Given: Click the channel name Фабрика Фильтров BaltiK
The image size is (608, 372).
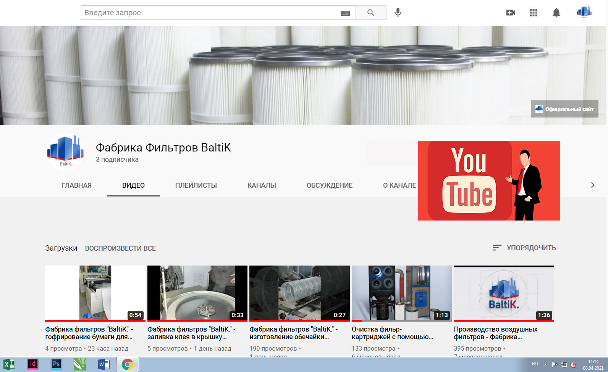Looking at the screenshot, I should click(x=163, y=148).
